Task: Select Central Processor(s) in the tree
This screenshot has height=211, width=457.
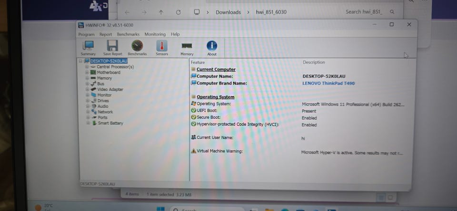Action: (x=115, y=67)
